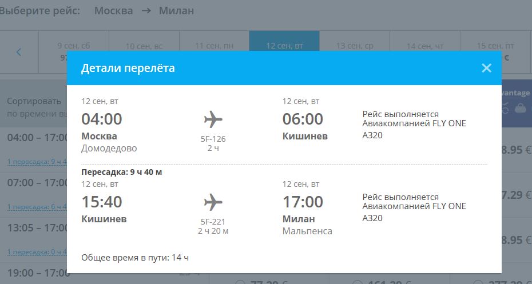Viewport: 532px width, 284px height.
Task: Close the Детали перелёта dialog
Action: click(x=486, y=68)
